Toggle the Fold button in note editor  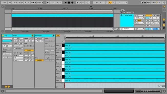coord(58,36)
